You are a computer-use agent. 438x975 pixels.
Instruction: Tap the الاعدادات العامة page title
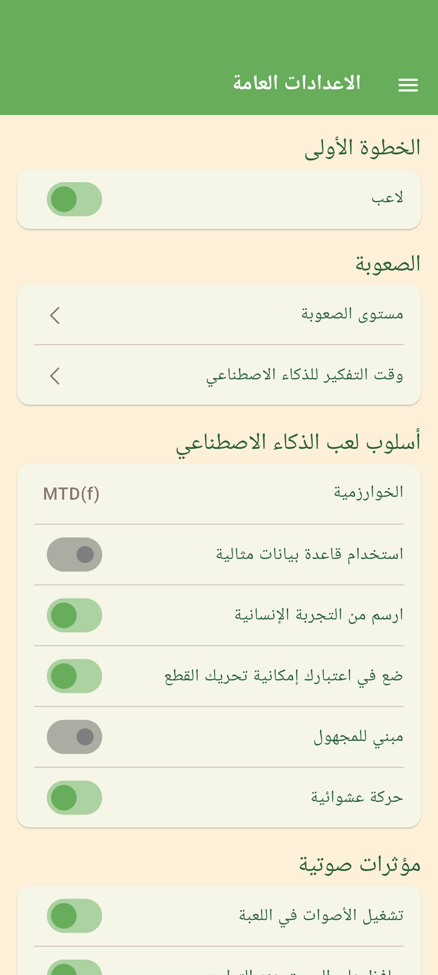(296, 83)
